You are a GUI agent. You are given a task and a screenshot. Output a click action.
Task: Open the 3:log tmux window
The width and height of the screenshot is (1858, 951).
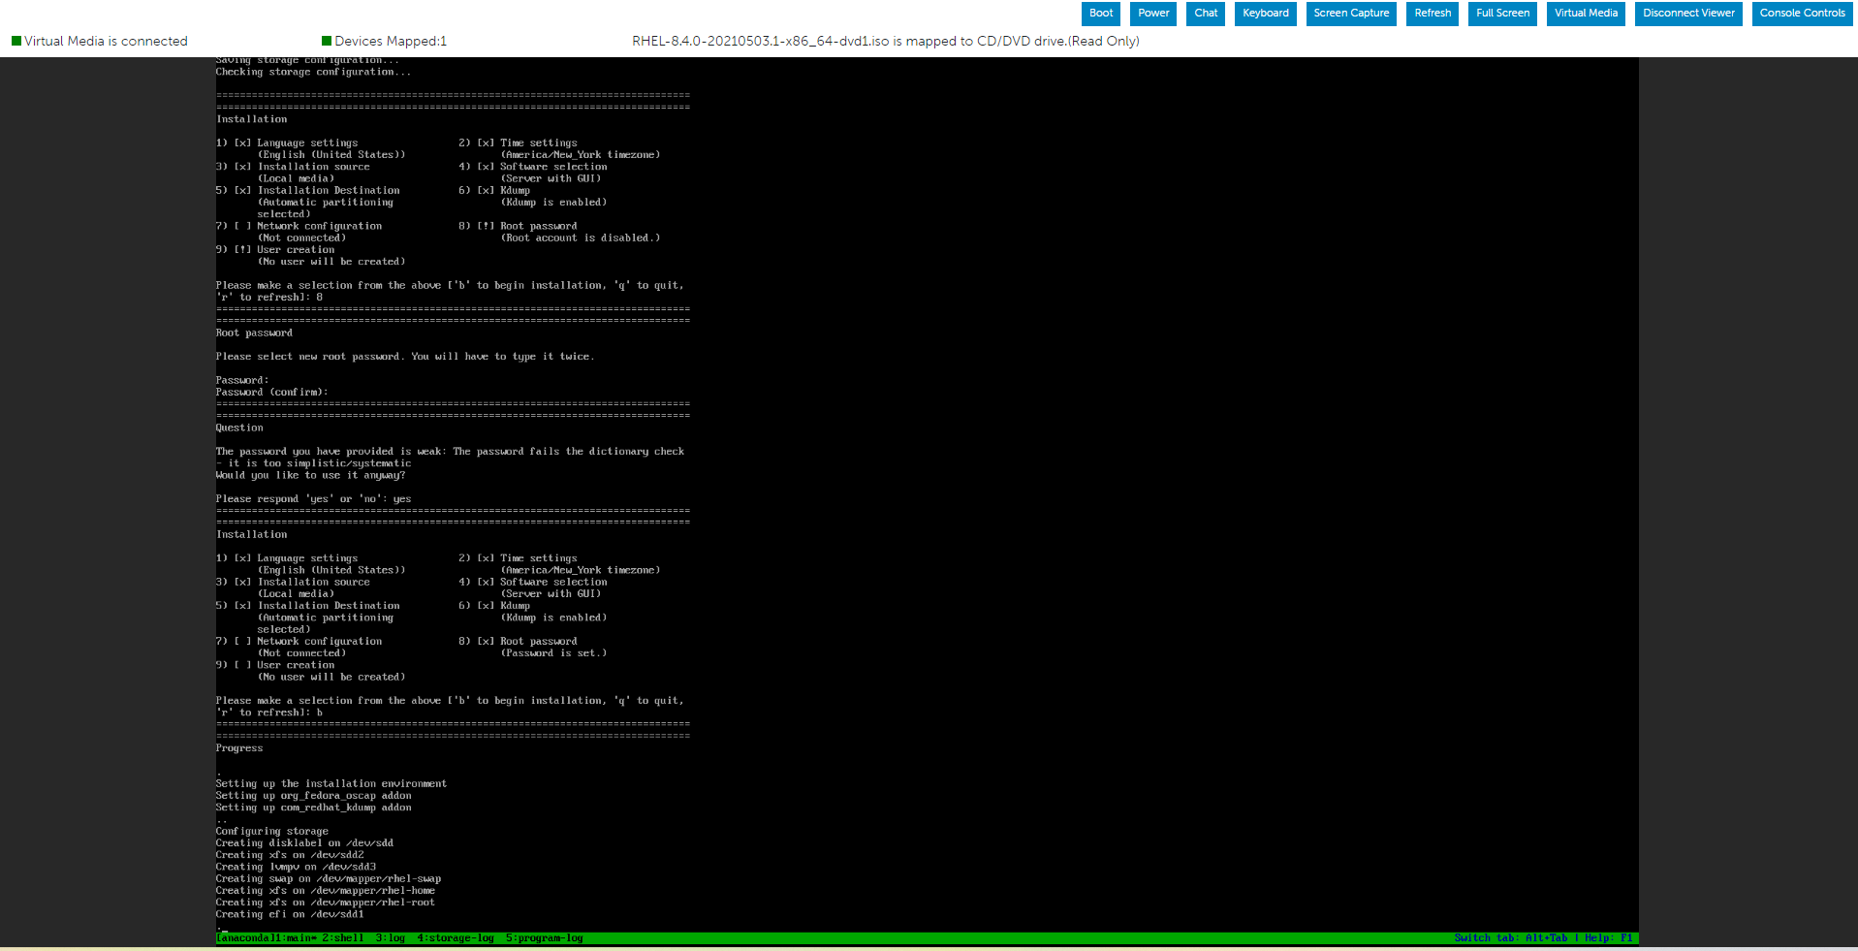392,937
